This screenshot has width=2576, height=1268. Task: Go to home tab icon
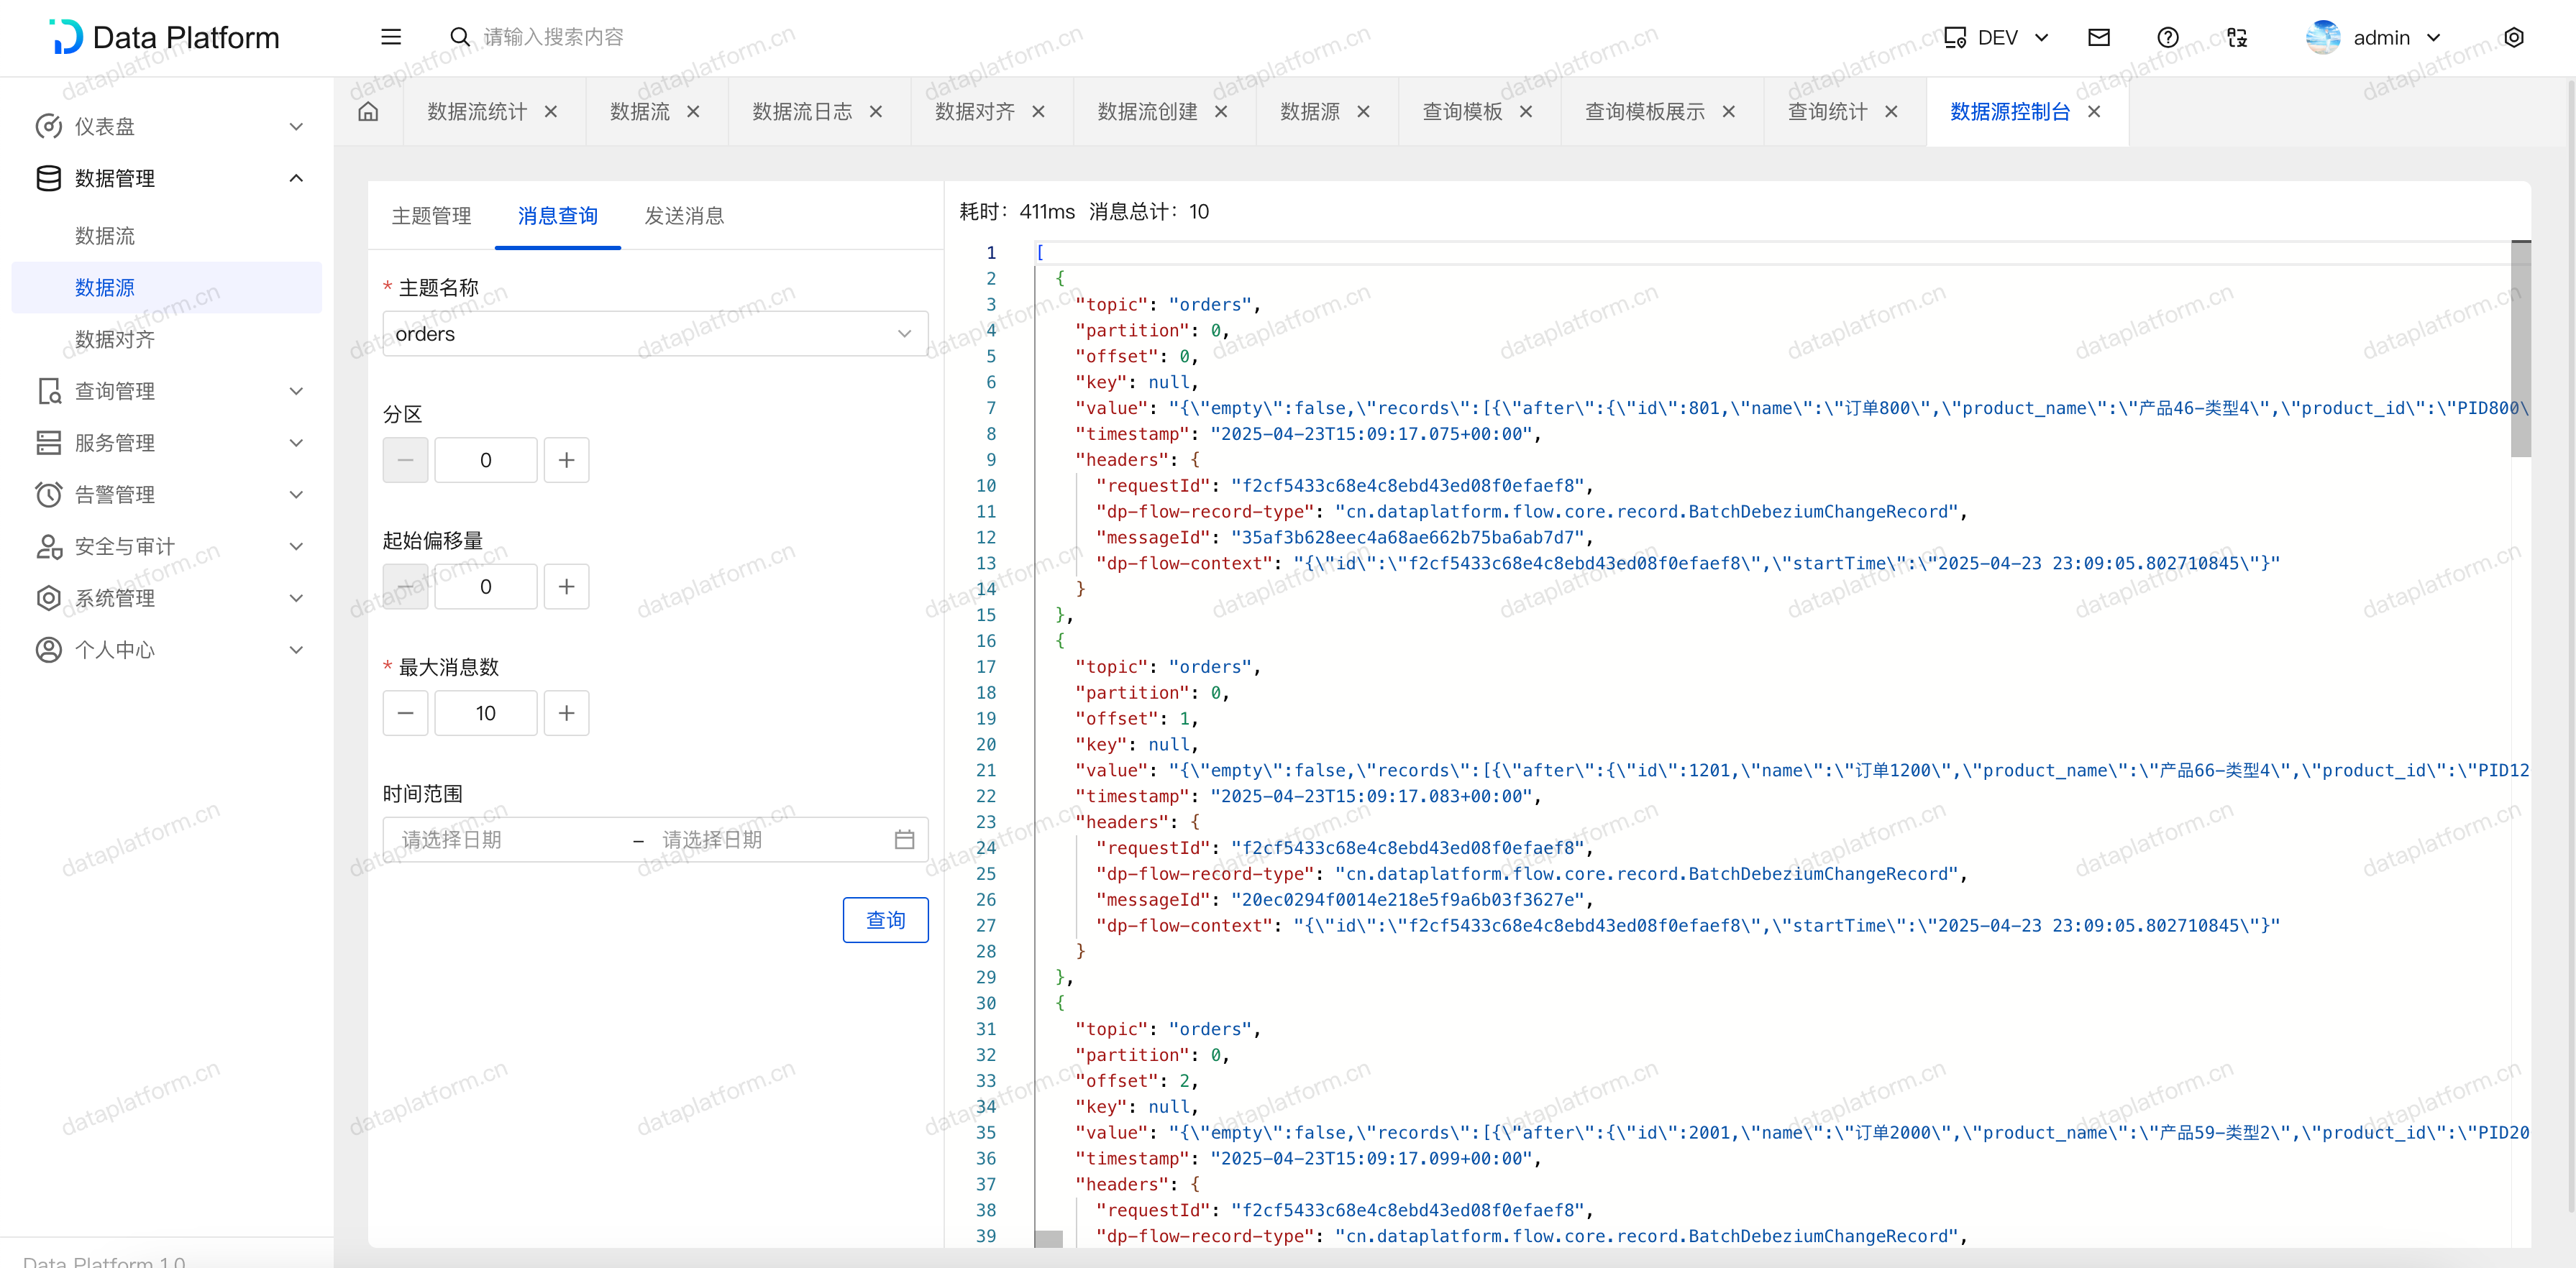coord(368,111)
